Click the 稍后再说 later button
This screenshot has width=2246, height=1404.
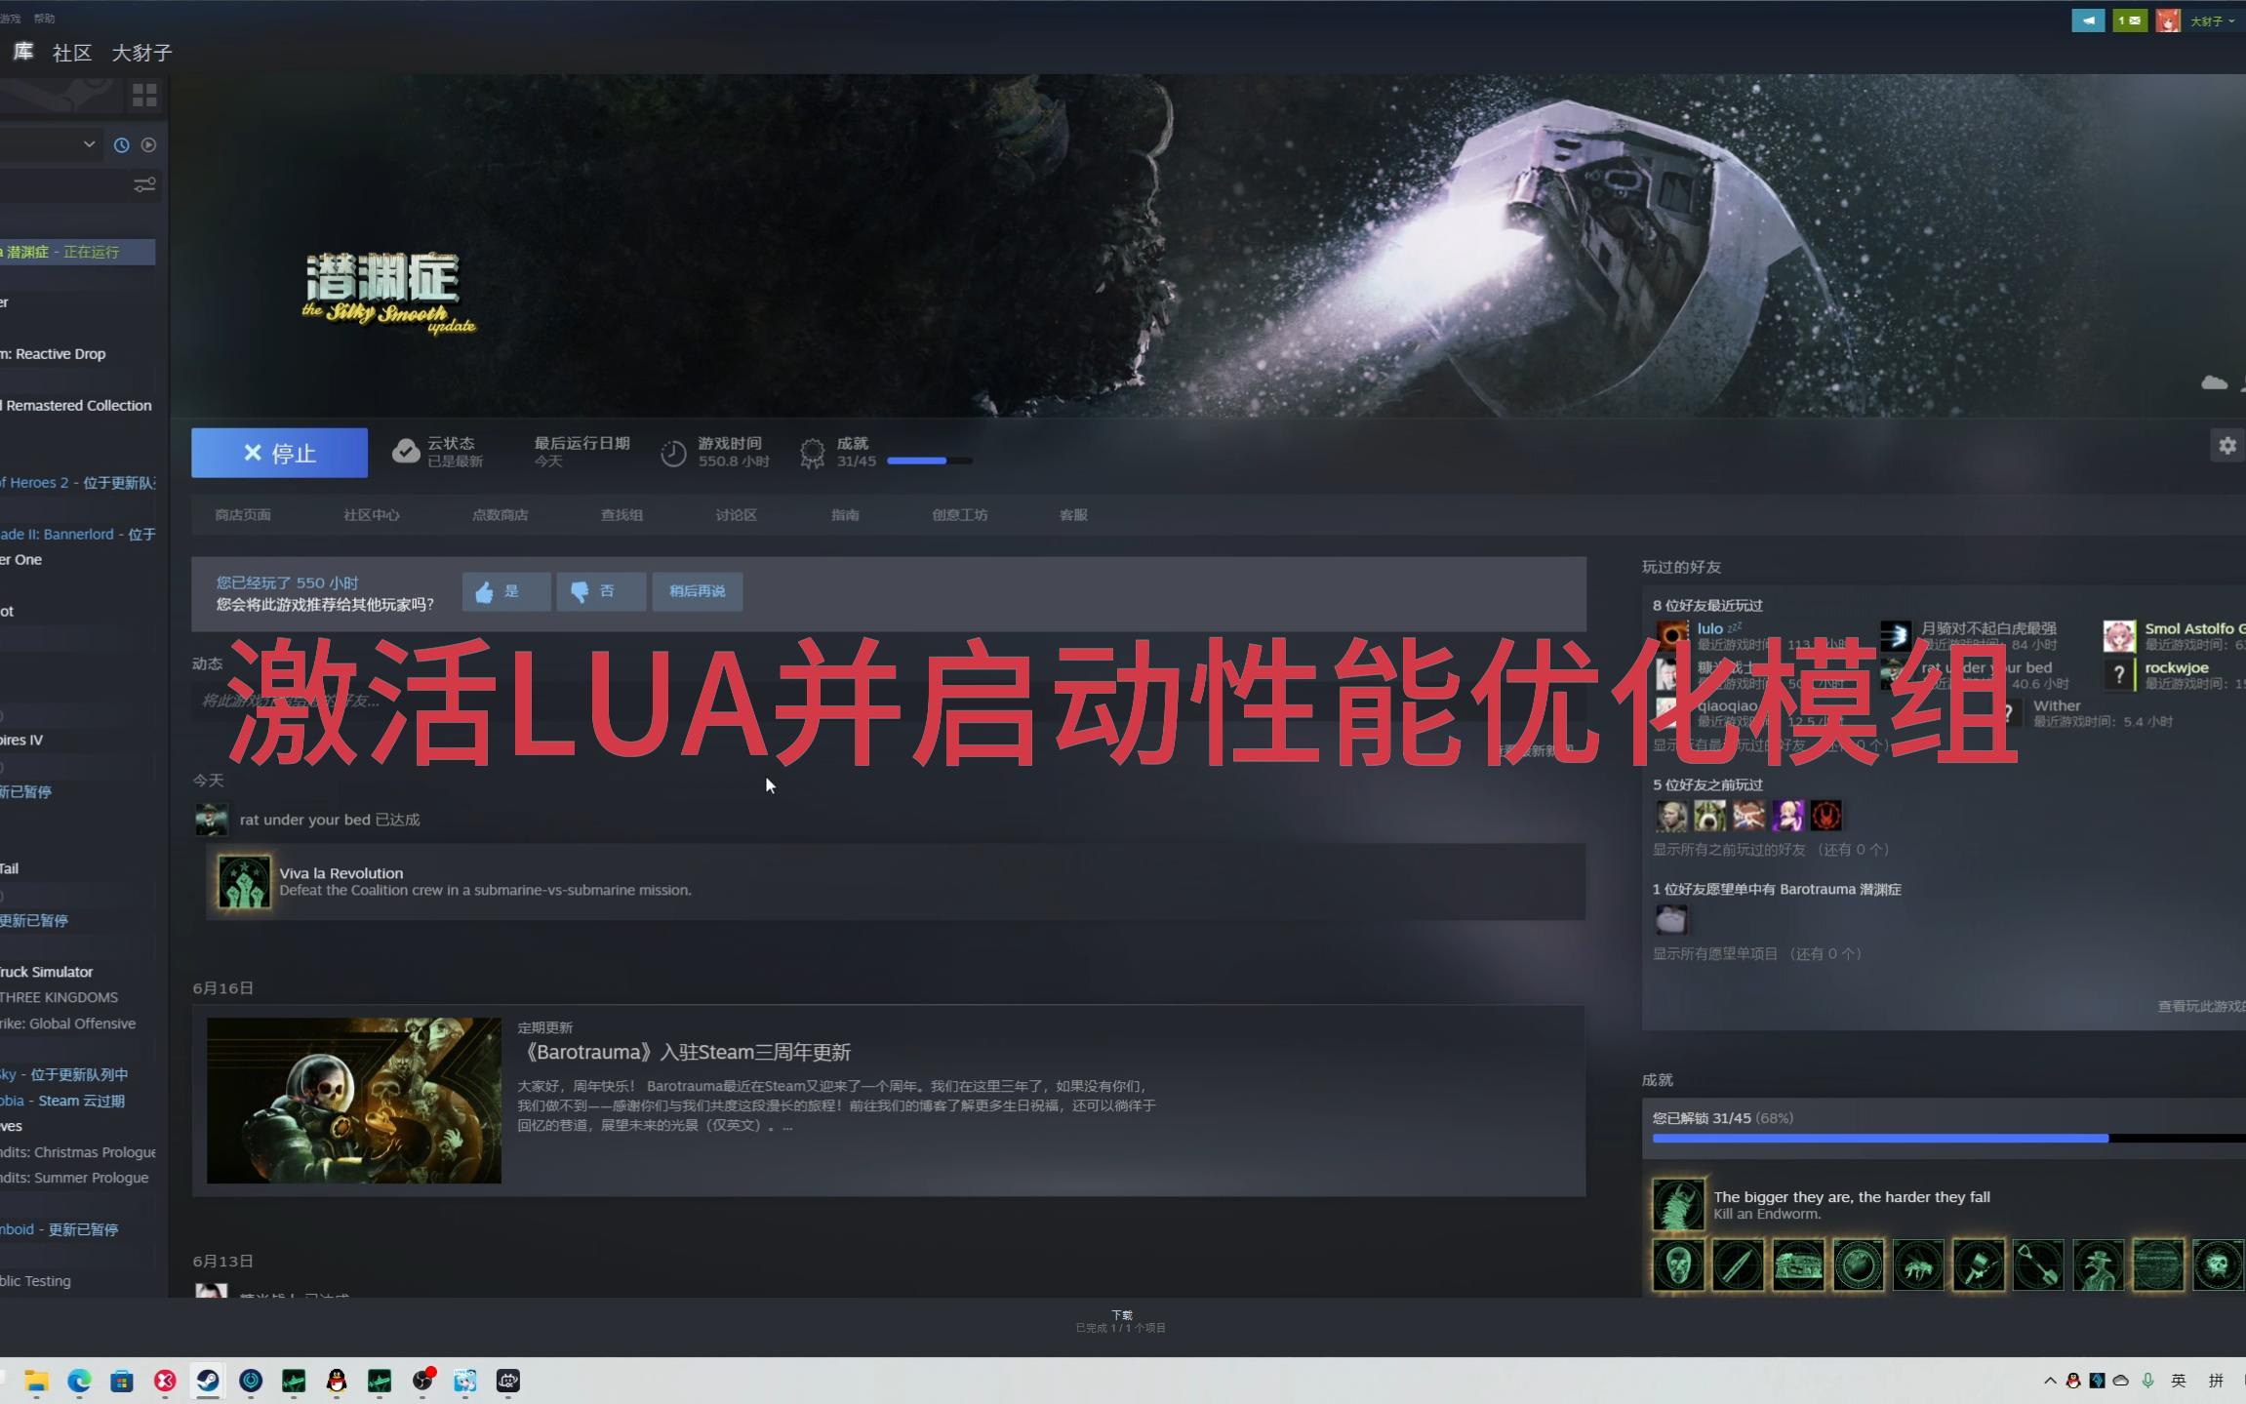tap(697, 591)
